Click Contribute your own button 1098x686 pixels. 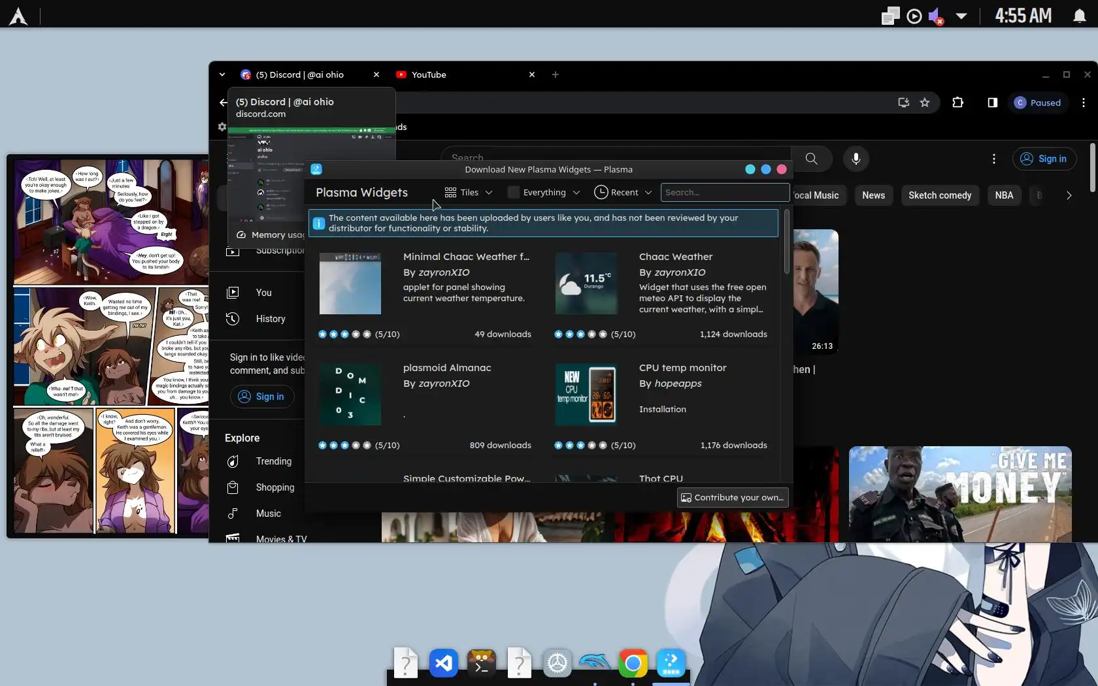click(733, 498)
